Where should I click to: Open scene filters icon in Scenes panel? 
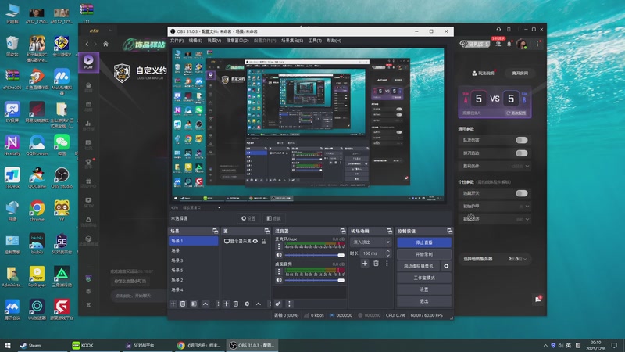coord(194,304)
